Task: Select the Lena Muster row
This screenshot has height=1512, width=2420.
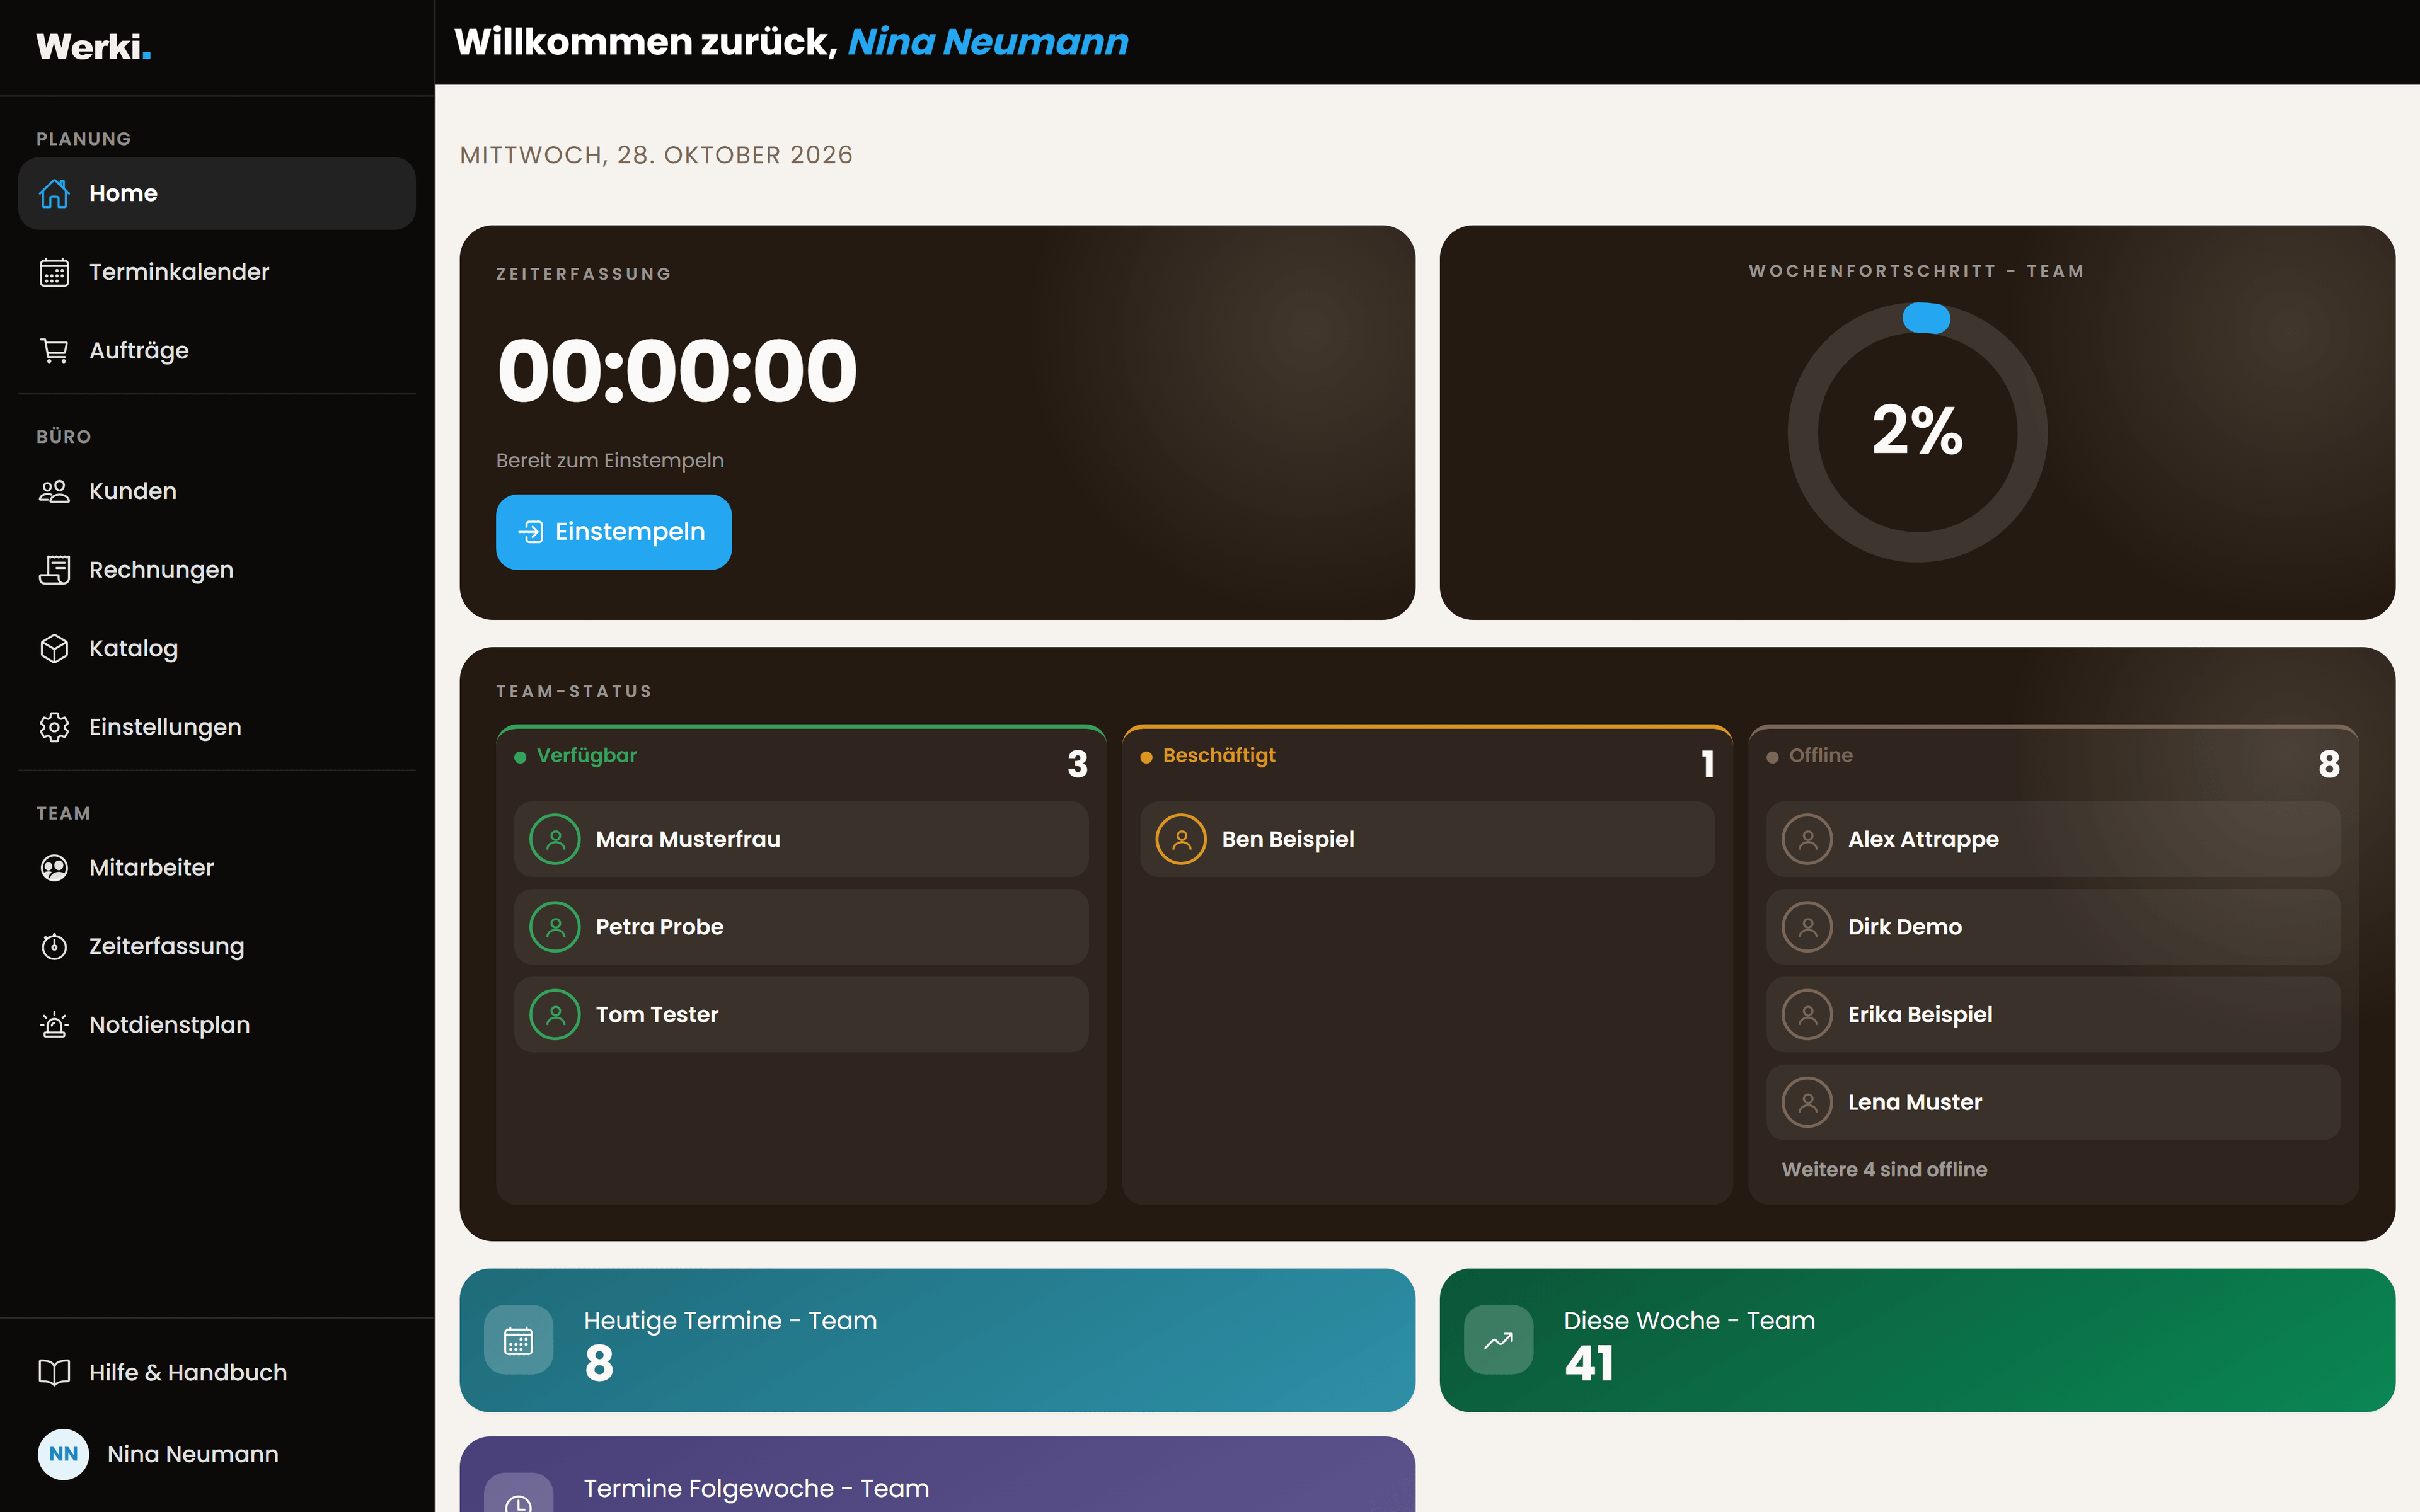Action: (2053, 1102)
